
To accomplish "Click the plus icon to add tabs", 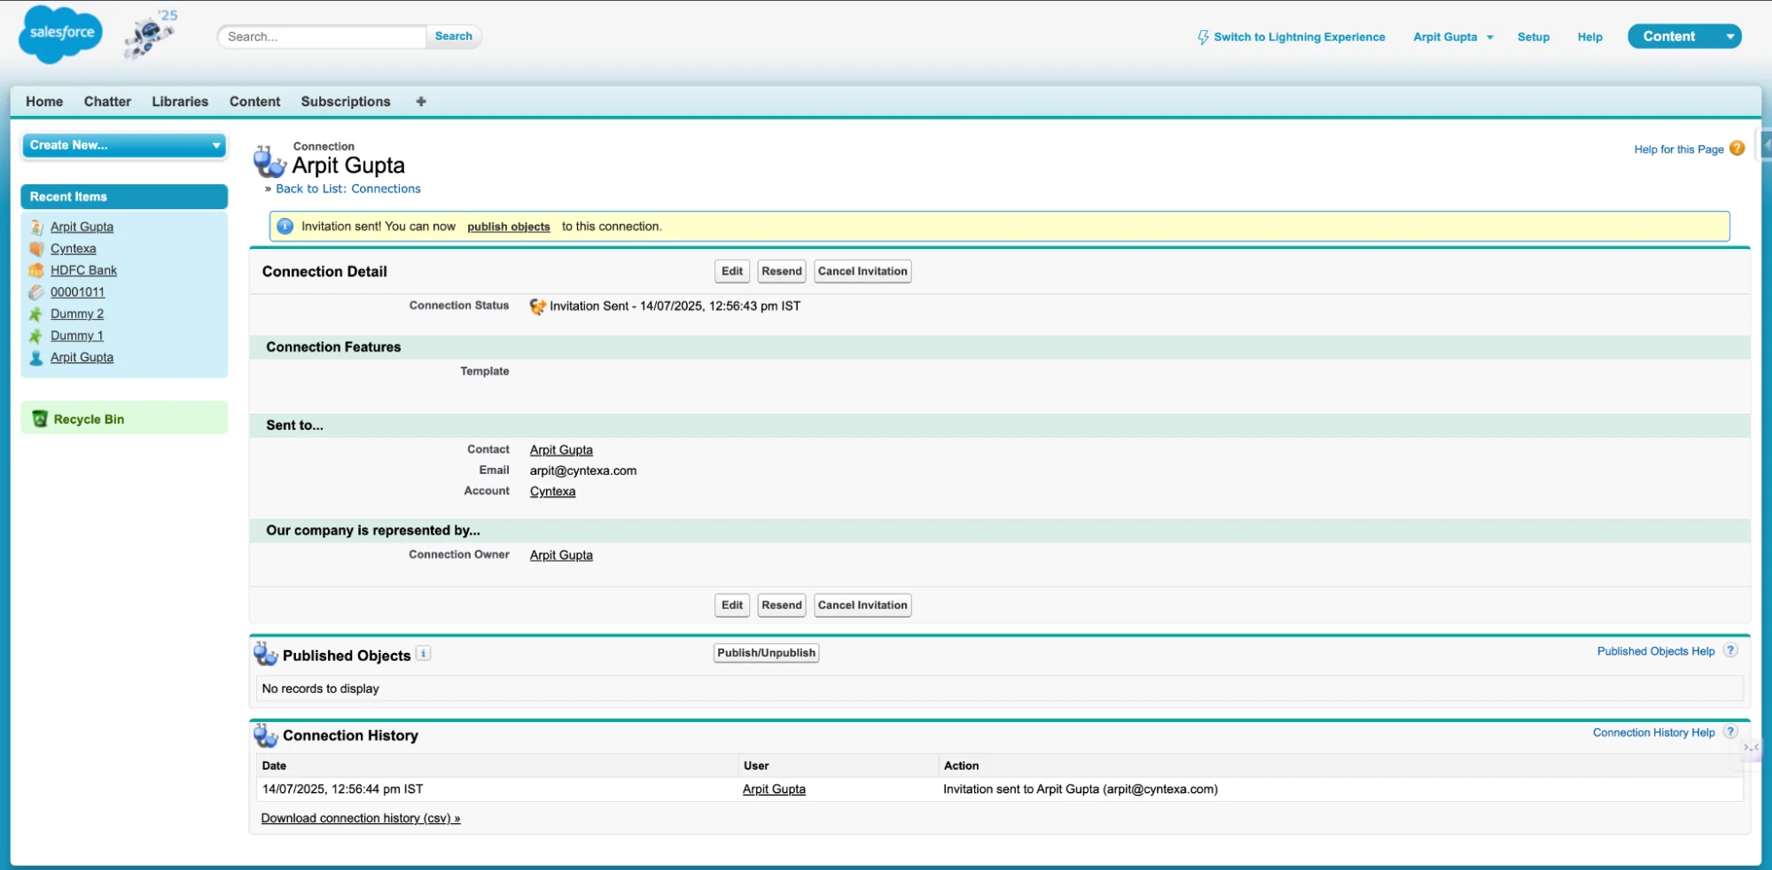I will [x=421, y=102].
